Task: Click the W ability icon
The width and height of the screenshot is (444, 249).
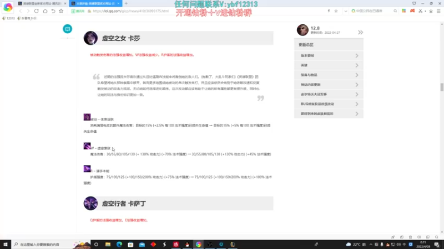Action: (x=87, y=146)
